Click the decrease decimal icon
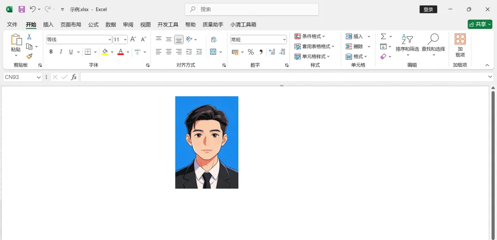Viewport: 497px width, 240px height. point(282,52)
